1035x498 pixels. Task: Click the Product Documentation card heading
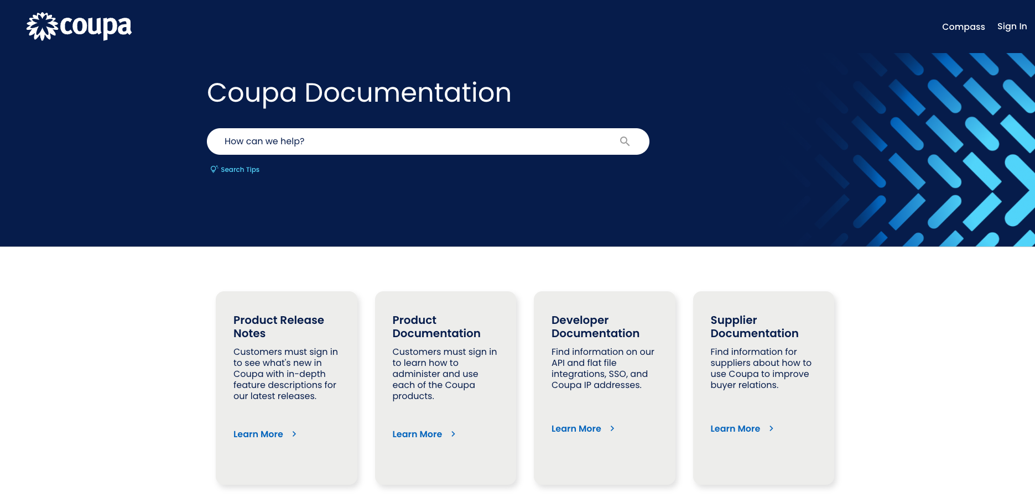(436, 327)
